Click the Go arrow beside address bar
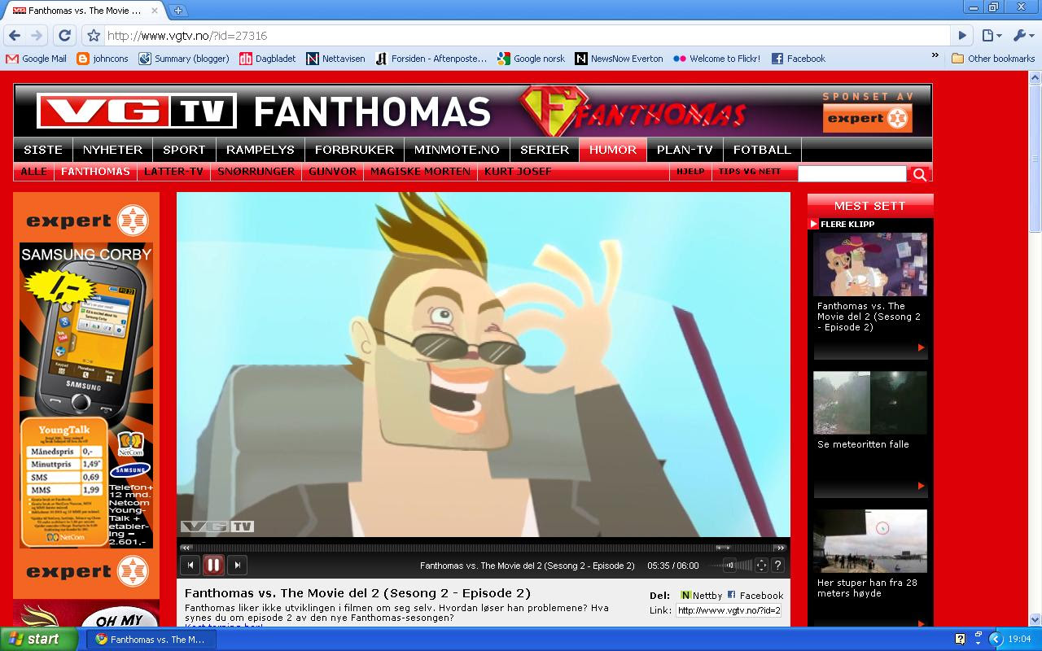The width and height of the screenshot is (1042, 651). (x=962, y=36)
